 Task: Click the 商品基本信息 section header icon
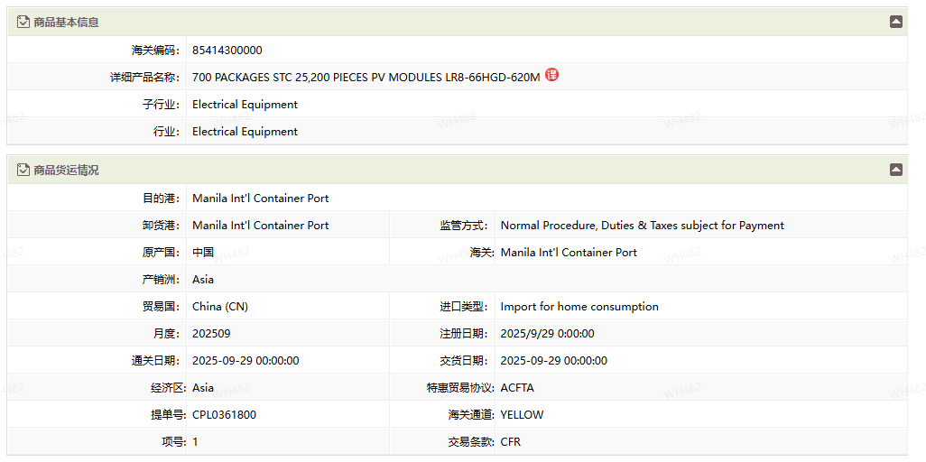pyautogui.click(x=23, y=22)
